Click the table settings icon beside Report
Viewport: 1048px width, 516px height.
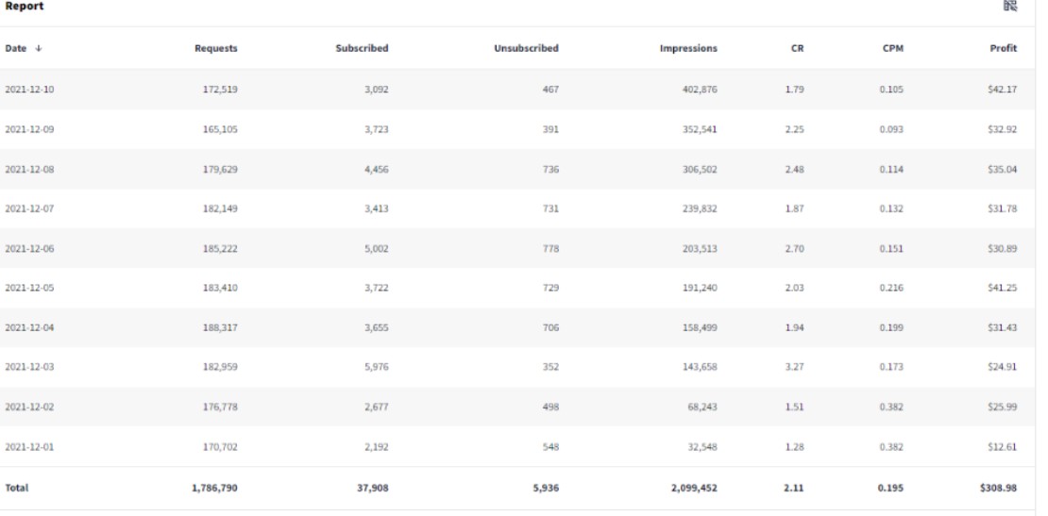coord(1010,6)
